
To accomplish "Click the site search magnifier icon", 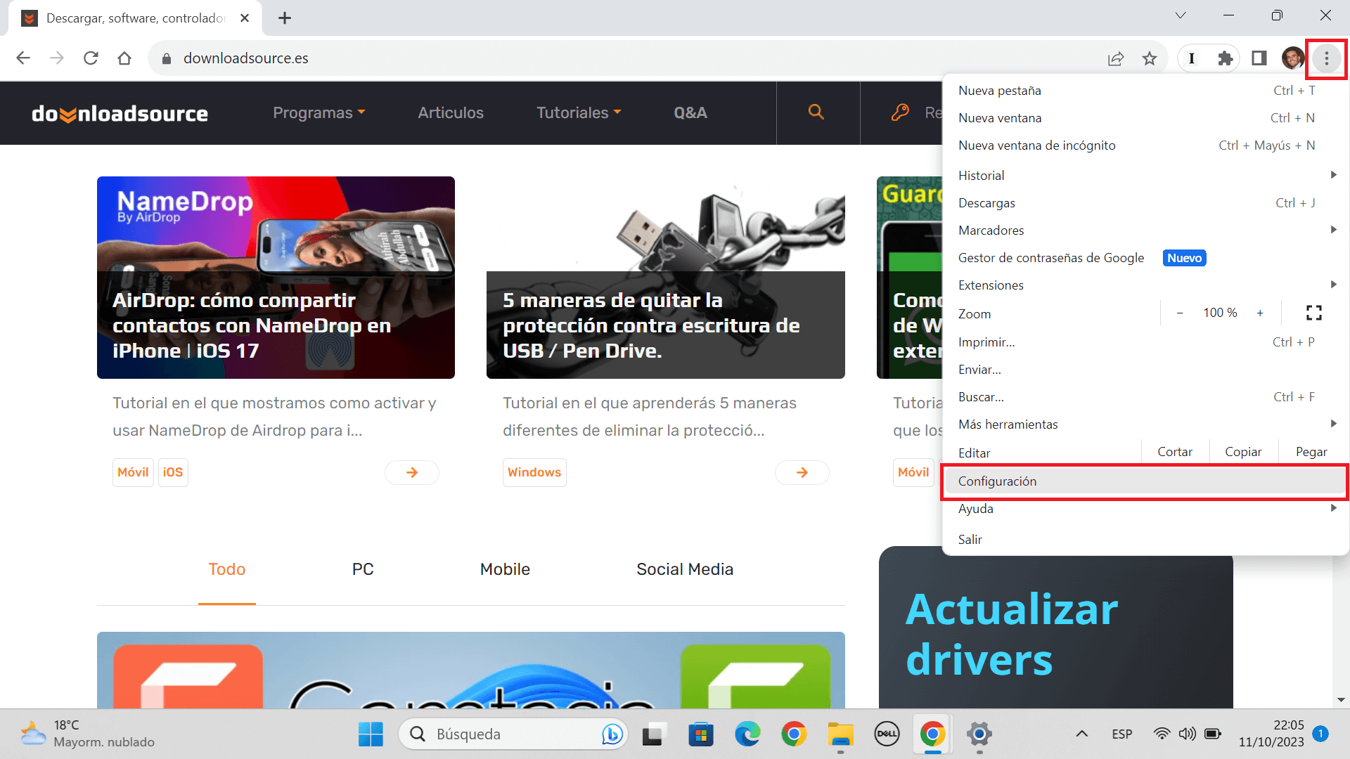I will (816, 112).
